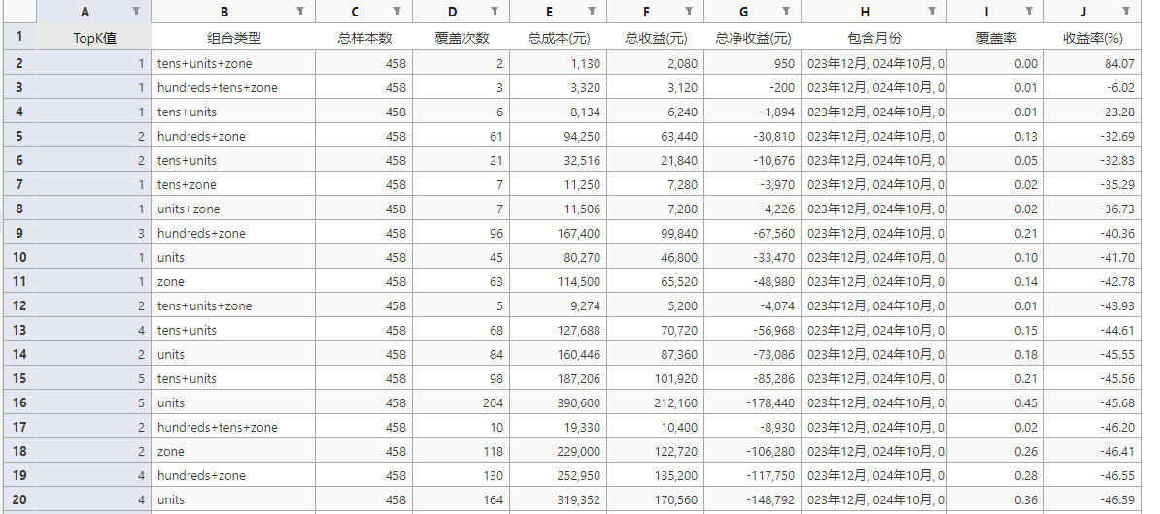Select the -106,280 net revenue cell

click(753, 451)
